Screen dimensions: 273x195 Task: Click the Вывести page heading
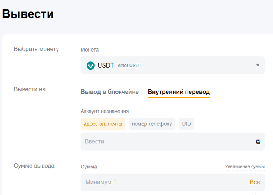point(28,14)
